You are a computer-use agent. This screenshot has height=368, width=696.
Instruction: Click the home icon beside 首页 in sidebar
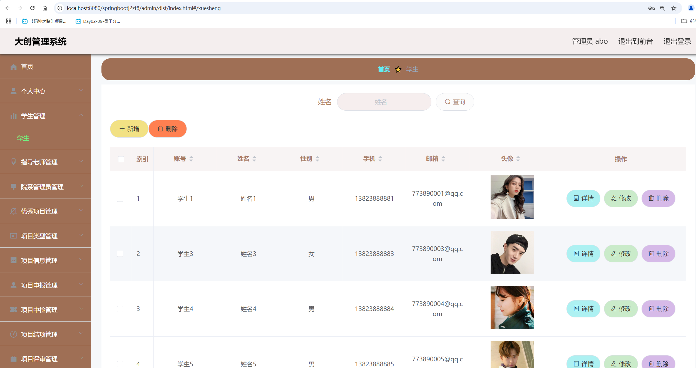point(14,67)
